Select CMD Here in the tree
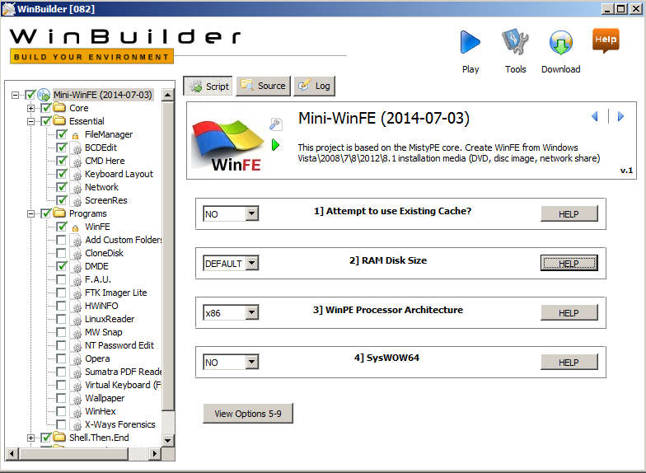 pyautogui.click(x=105, y=161)
